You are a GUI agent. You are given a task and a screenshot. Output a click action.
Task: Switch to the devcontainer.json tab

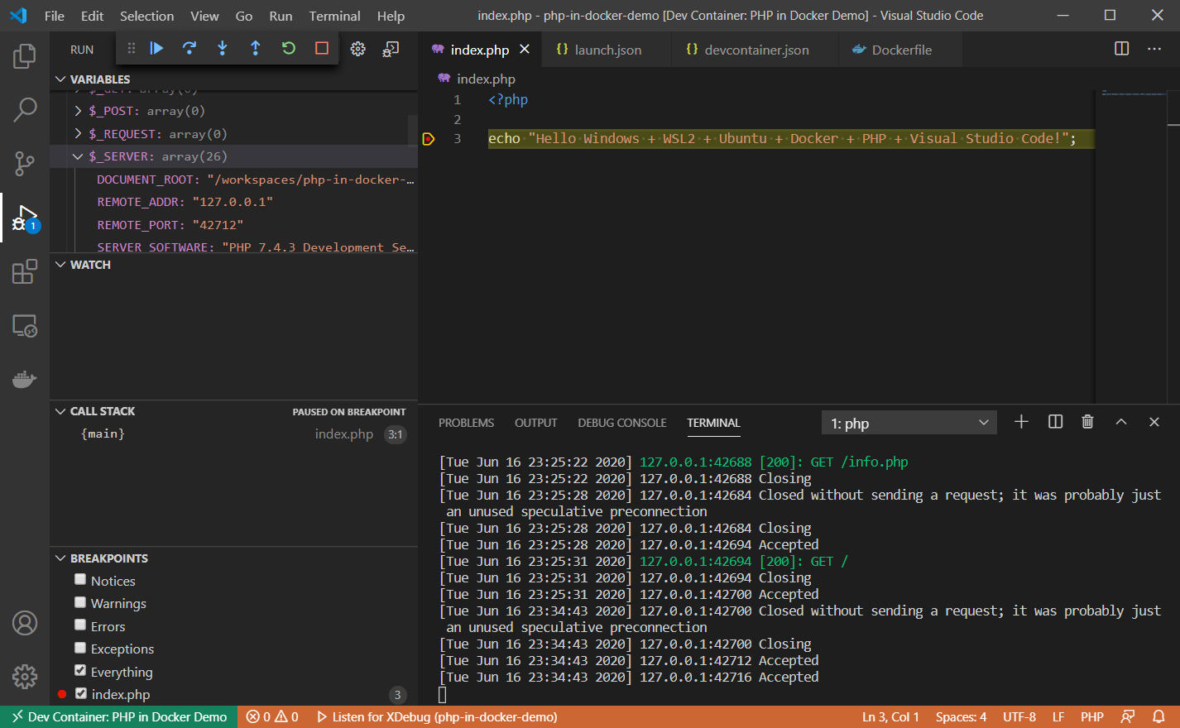pyautogui.click(x=755, y=50)
